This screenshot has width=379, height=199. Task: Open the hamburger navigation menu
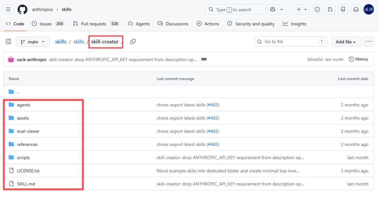pyautogui.click(x=9, y=9)
